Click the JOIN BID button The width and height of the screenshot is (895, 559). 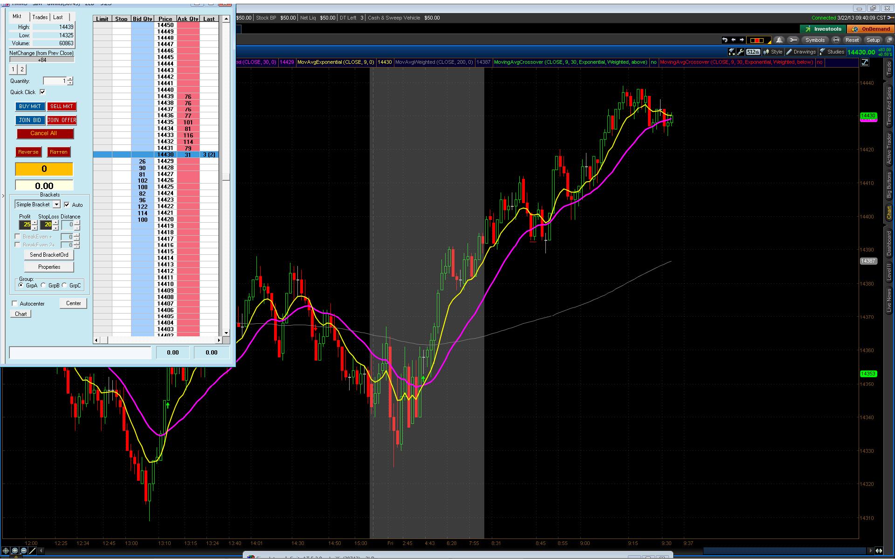click(x=30, y=120)
